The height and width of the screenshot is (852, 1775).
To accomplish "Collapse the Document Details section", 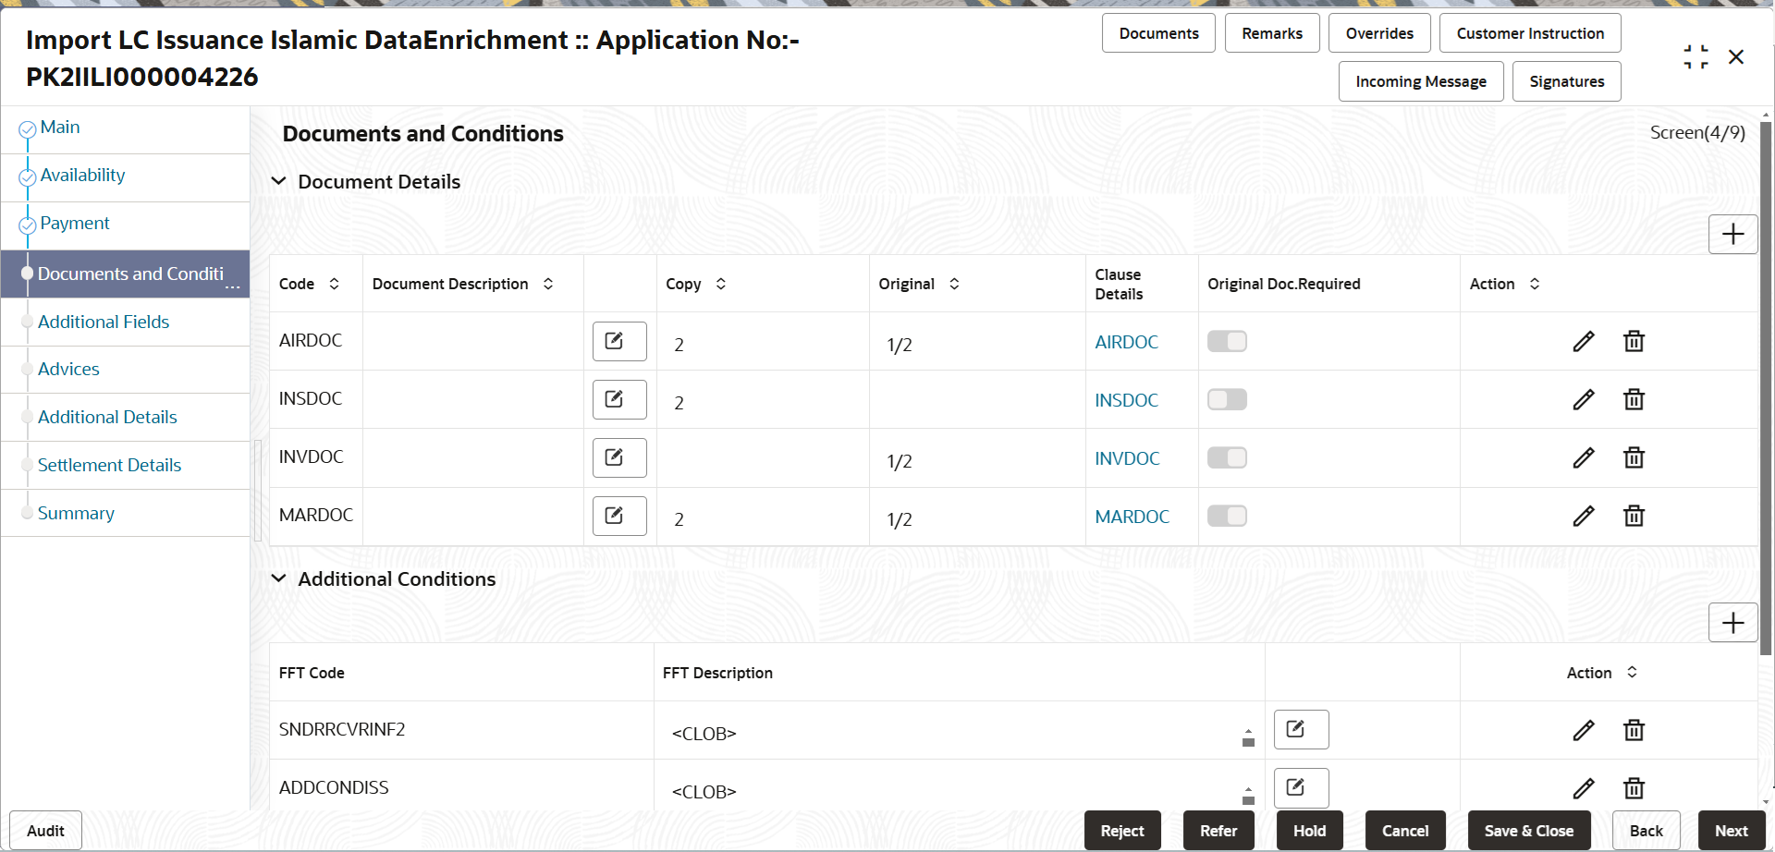I will [278, 181].
